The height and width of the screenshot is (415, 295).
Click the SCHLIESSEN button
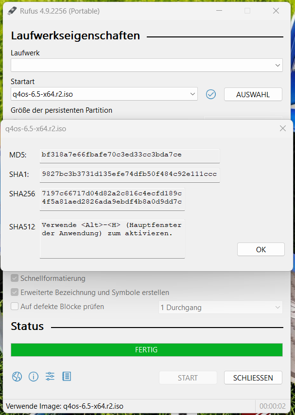click(x=253, y=378)
